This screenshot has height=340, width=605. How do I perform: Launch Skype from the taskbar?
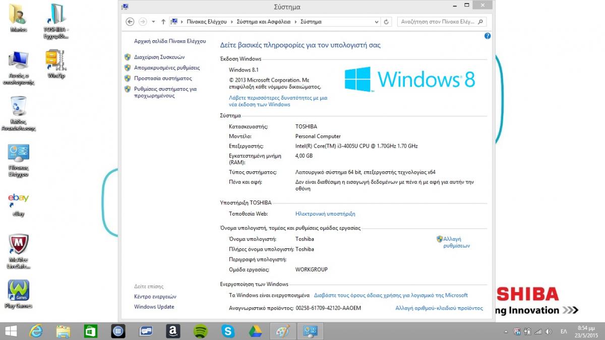tap(228, 331)
